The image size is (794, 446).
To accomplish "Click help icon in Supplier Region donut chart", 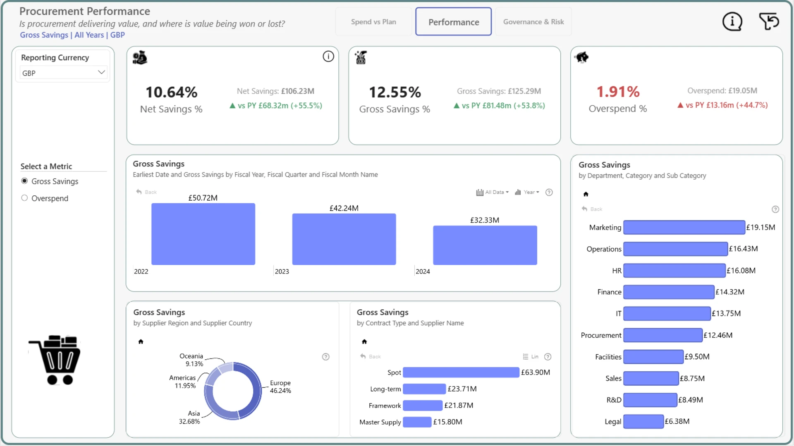I will click(326, 357).
